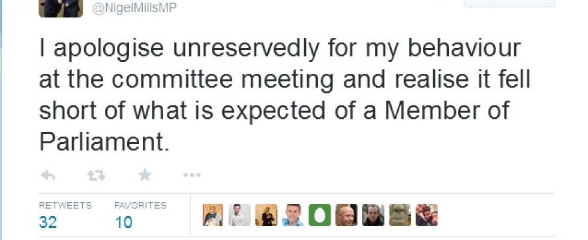The width and height of the screenshot is (588, 240).
Task: Open the blue-shirted smiling man avatar
Action: pos(293,215)
